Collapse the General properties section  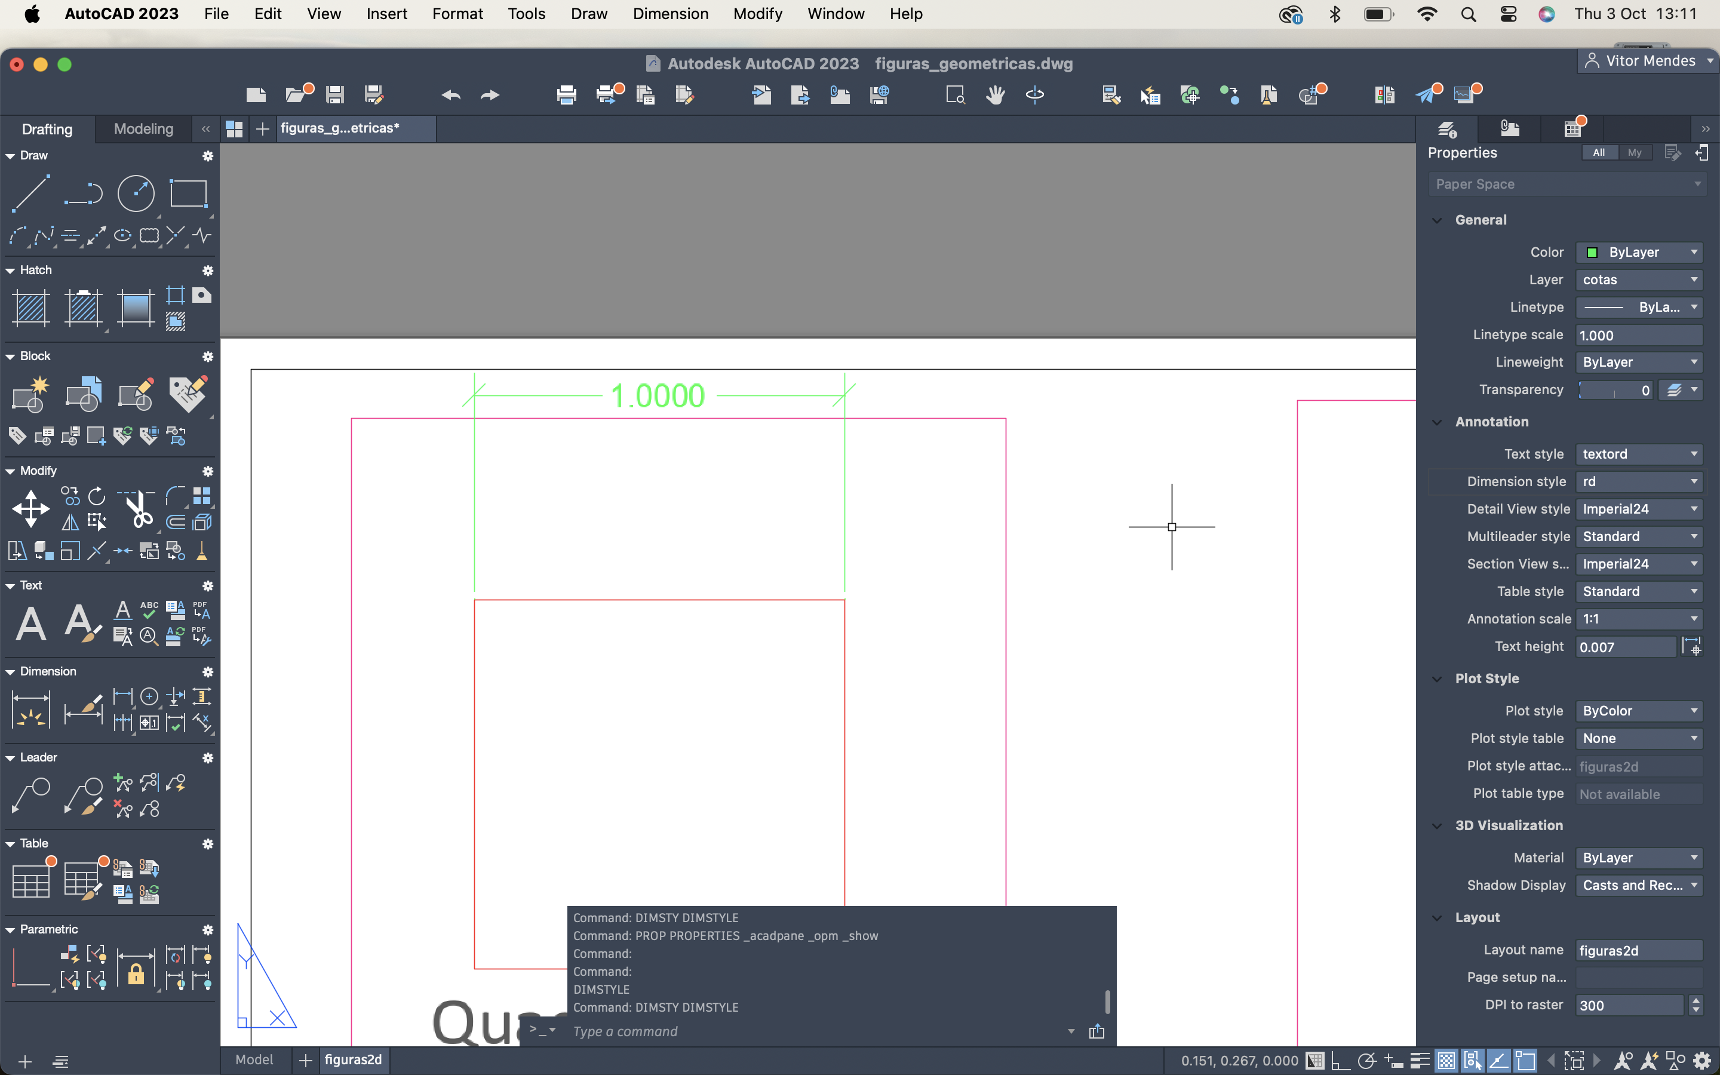tap(1437, 220)
